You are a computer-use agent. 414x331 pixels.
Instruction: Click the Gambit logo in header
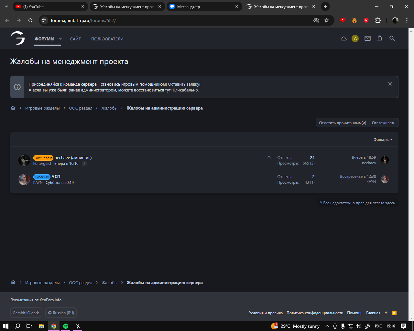pyautogui.click(x=17, y=38)
